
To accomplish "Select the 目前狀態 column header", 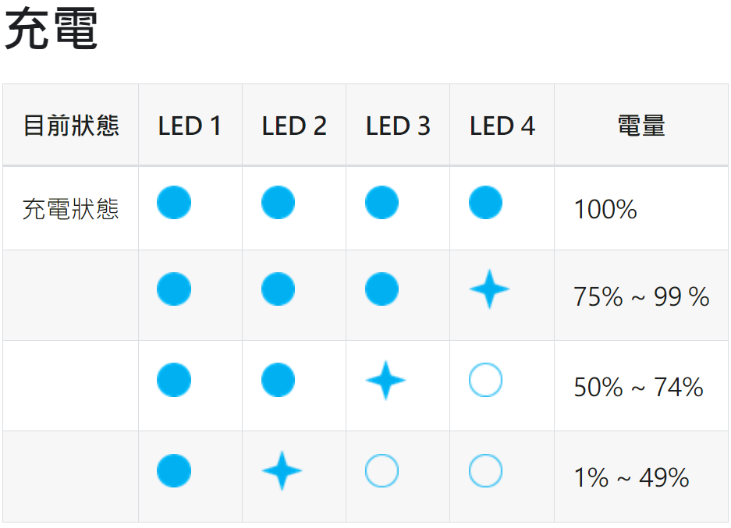I will pos(71,126).
